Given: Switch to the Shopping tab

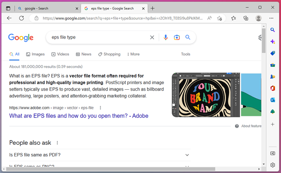Looking at the screenshot, I should [109, 54].
